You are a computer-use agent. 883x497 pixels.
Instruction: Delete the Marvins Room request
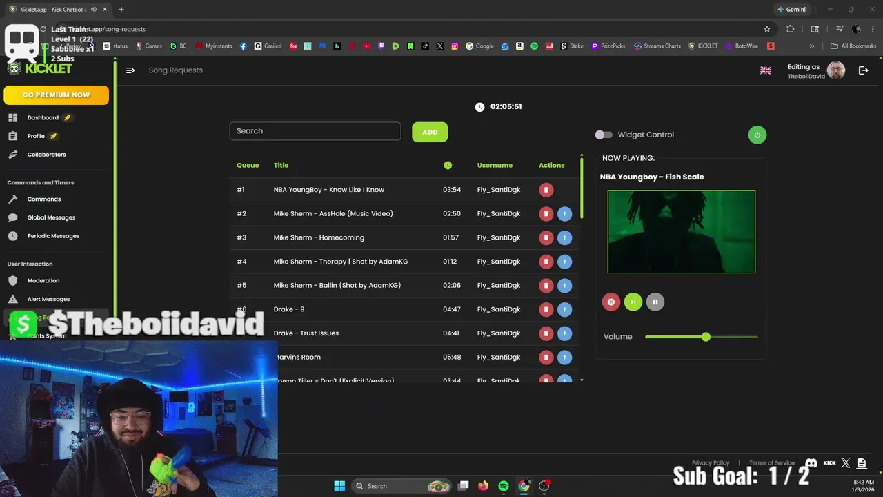tap(546, 358)
